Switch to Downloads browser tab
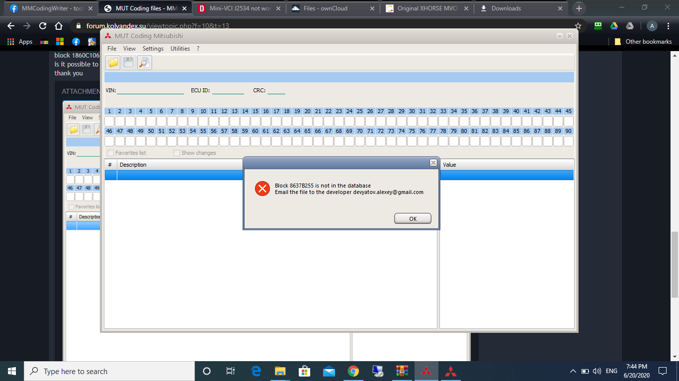 pos(520,8)
